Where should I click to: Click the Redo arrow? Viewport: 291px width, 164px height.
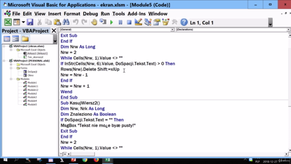pos(85,22)
